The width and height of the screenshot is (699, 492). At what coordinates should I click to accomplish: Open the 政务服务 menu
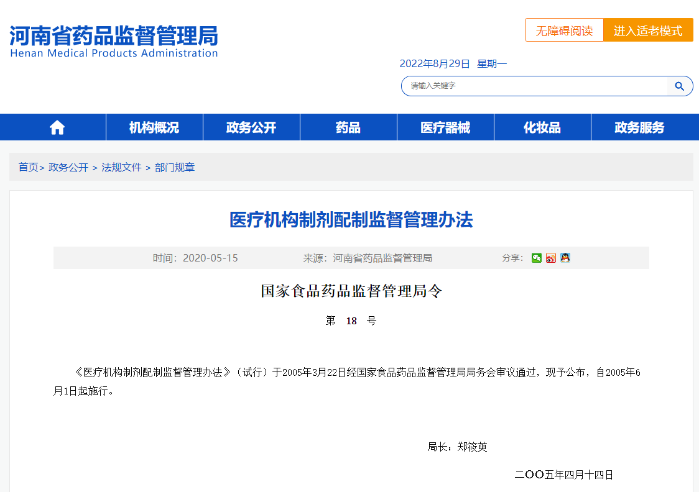click(639, 127)
